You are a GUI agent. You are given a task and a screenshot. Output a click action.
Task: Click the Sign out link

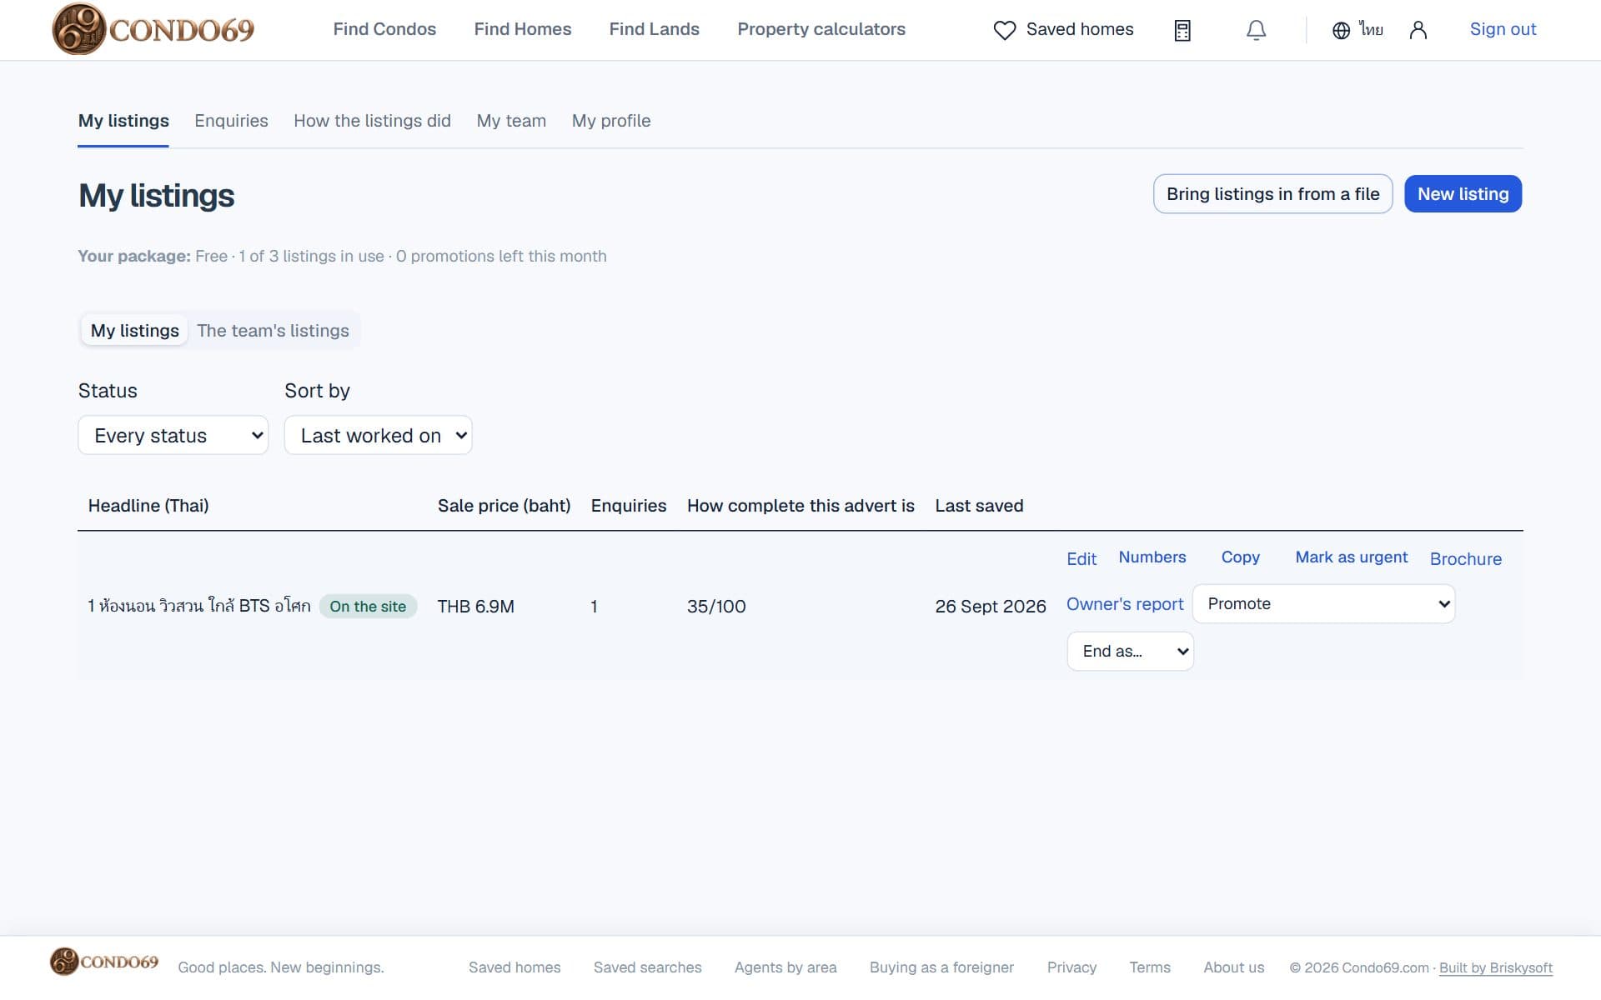[1503, 29]
